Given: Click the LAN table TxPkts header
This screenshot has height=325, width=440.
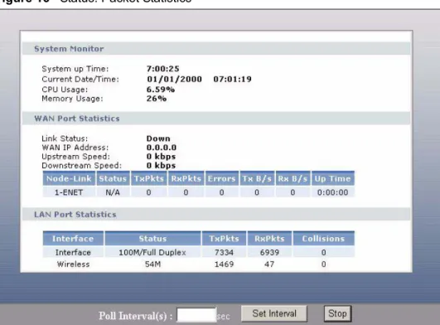Looking at the screenshot, I should (x=224, y=239).
